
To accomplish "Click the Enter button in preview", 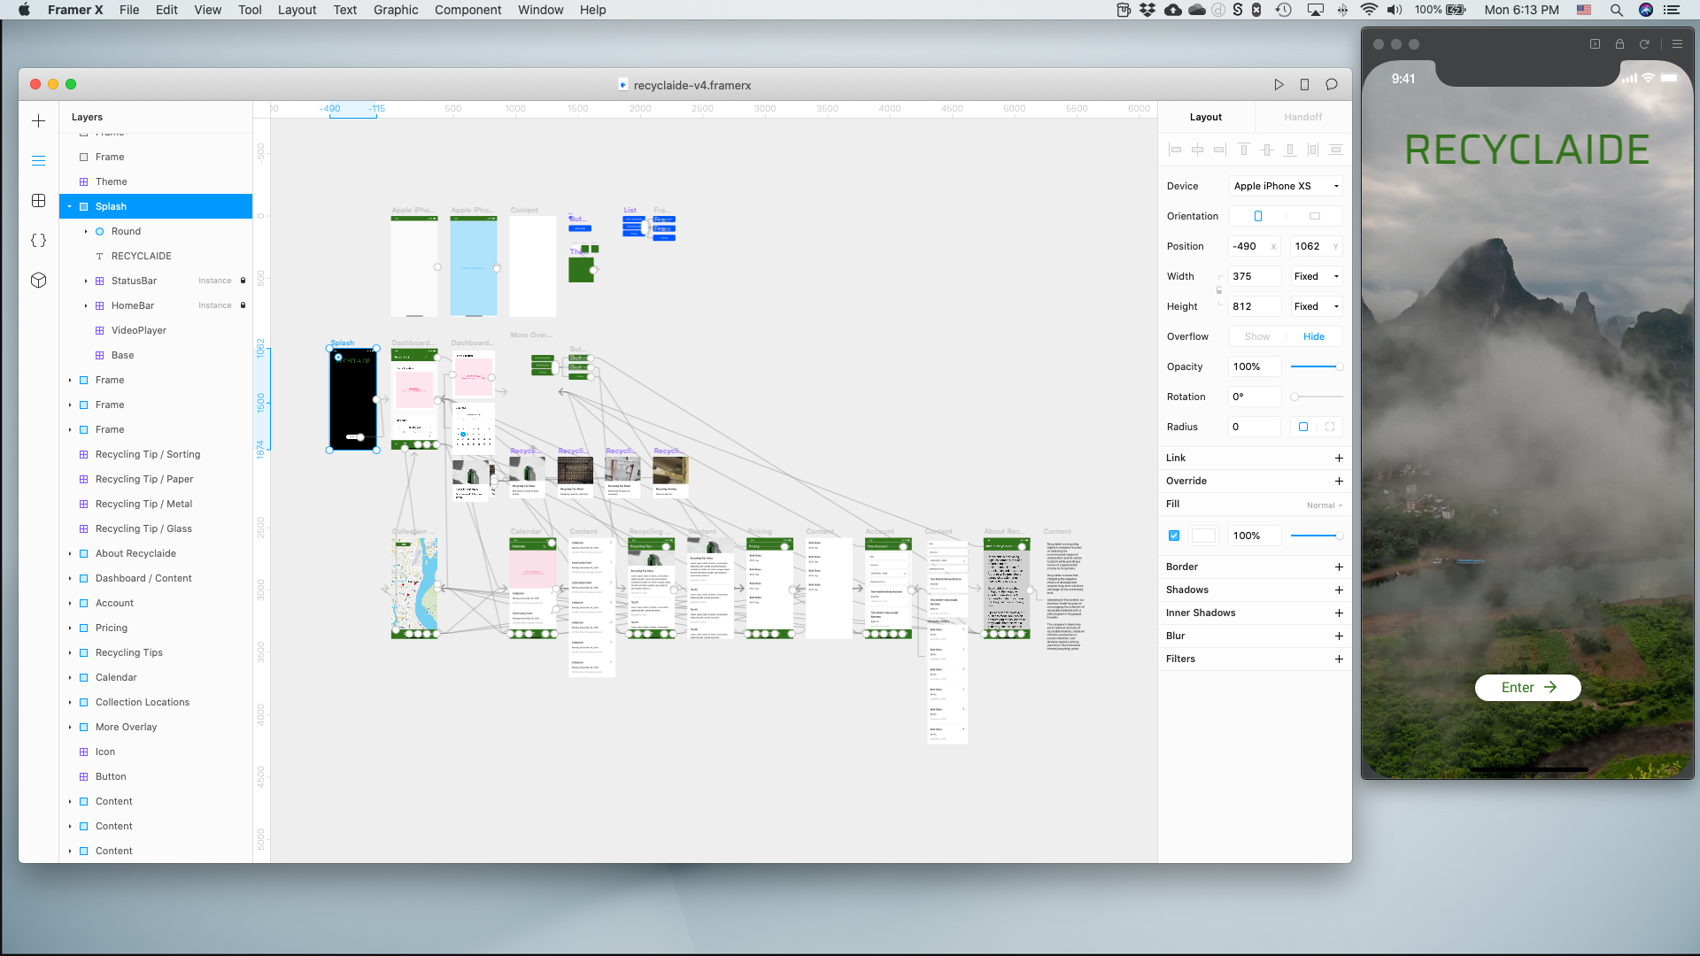I will click(1527, 688).
